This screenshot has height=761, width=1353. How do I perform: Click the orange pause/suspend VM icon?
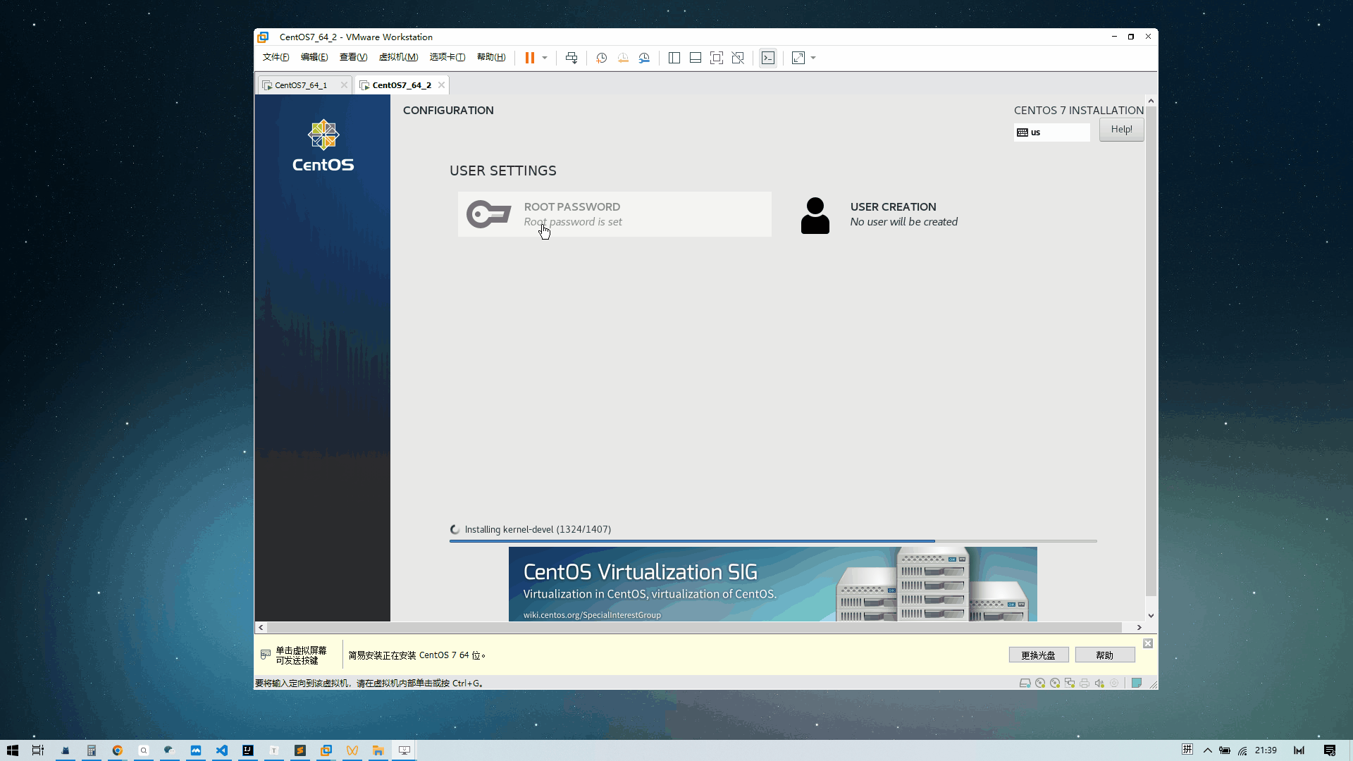529,58
